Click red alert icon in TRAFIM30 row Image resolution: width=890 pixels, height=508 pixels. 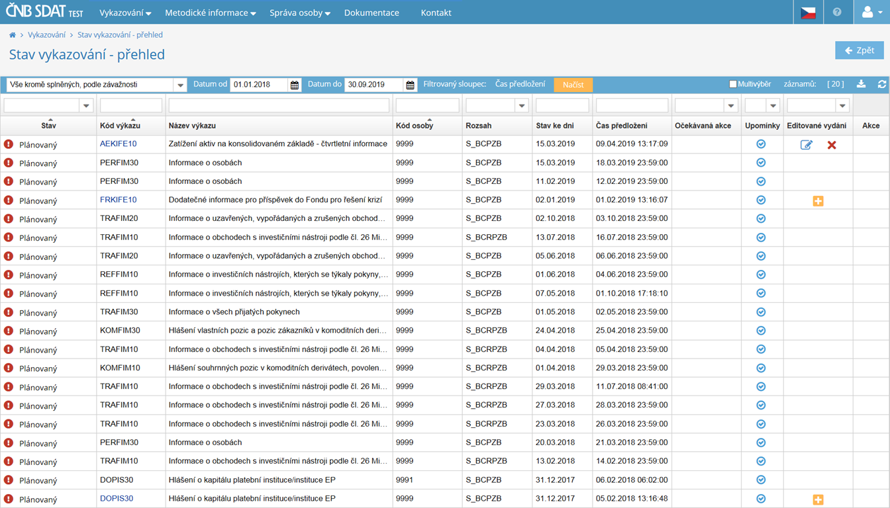pos(9,312)
